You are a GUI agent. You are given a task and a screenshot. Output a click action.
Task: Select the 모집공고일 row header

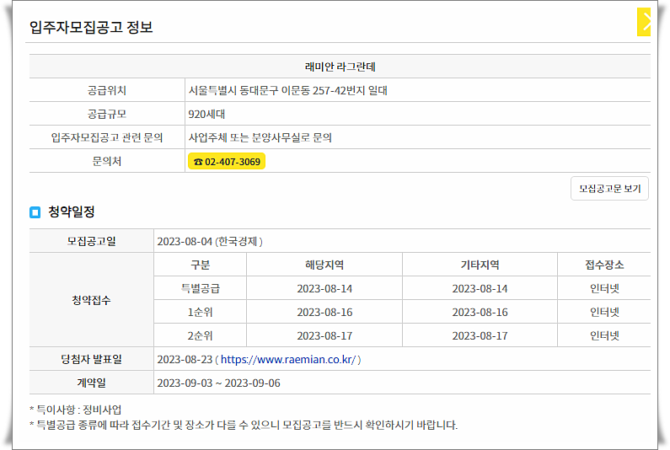tap(92, 241)
